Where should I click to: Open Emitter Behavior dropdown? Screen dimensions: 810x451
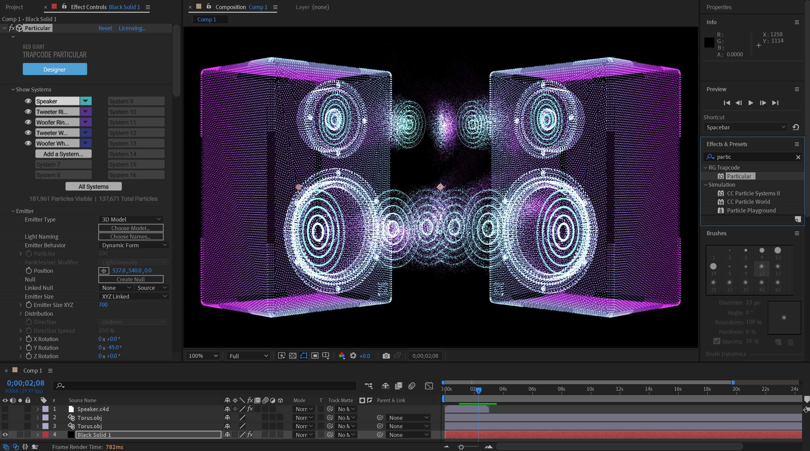(x=134, y=245)
